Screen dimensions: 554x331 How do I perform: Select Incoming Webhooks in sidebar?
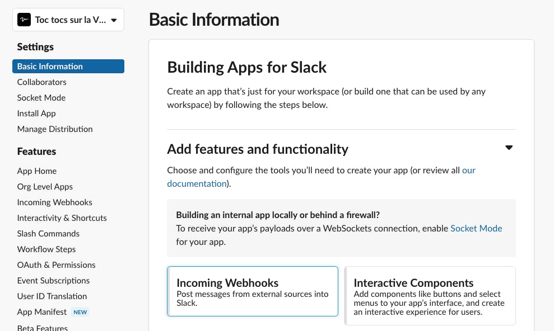click(55, 202)
